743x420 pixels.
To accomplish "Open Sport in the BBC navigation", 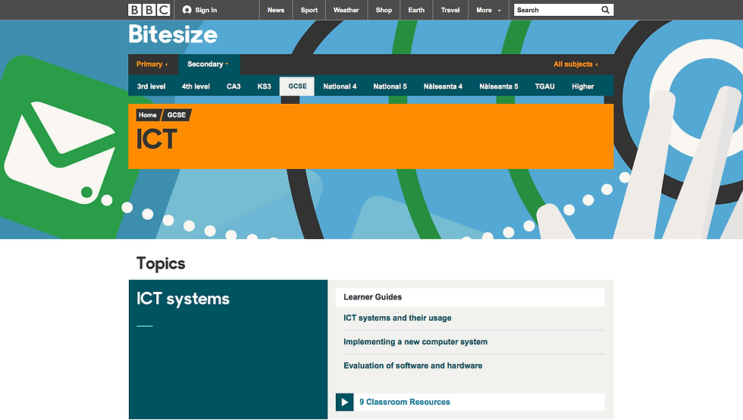I will click(x=309, y=10).
